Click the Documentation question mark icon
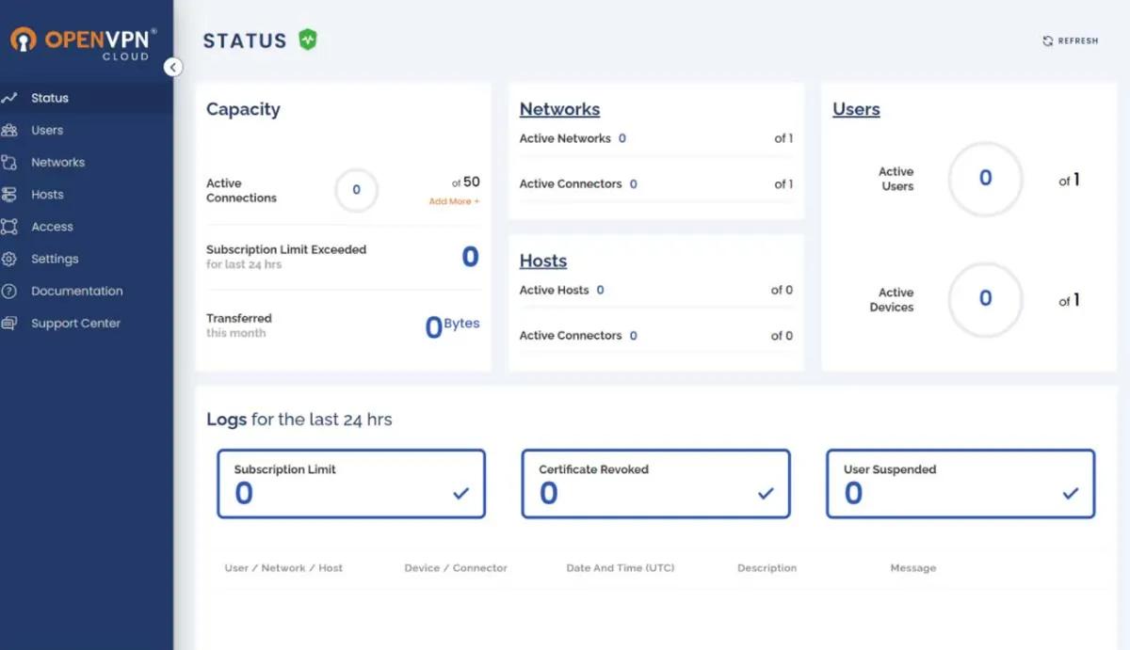1130x650 pixels. (x=9, y=291)
